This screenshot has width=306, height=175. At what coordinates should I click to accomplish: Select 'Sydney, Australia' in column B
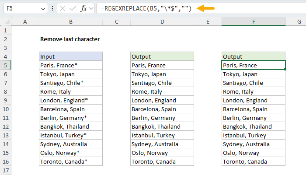(x=71, y=144)
